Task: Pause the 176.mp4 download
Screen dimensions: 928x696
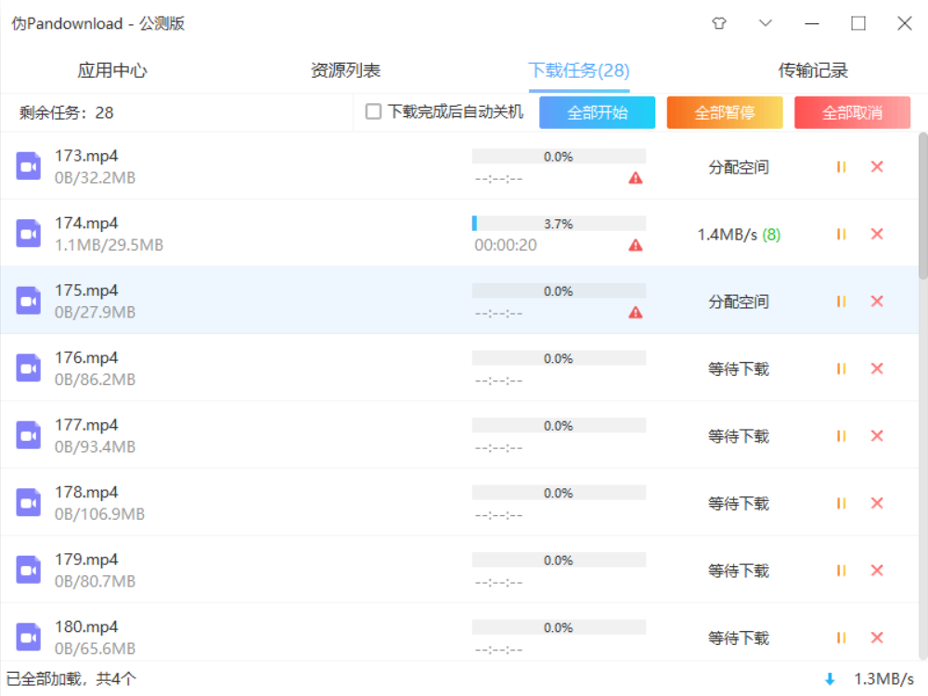Action: click(841, 368)
